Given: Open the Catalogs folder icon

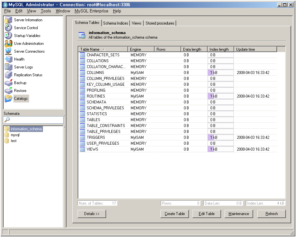Looking at the screenshot, I should (x=9, y=99).
